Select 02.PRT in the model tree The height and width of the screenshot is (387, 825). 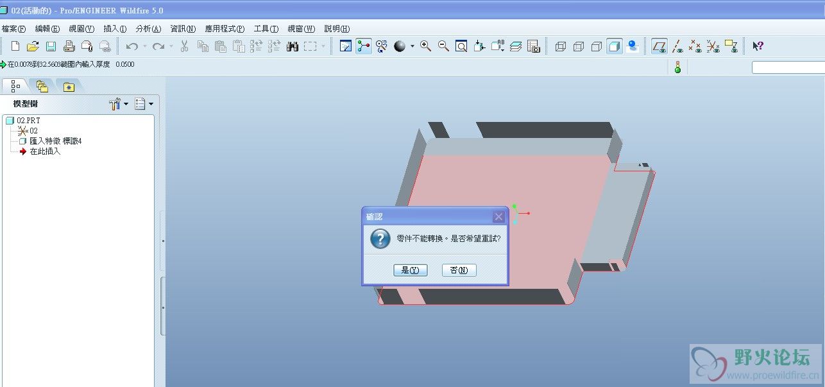(23, 121)
